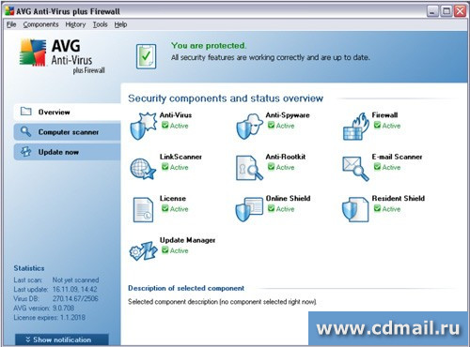Click Virus DB value '270.14.67/2506'
This screenshot has width=470, height=347.
tap(75, 298)
